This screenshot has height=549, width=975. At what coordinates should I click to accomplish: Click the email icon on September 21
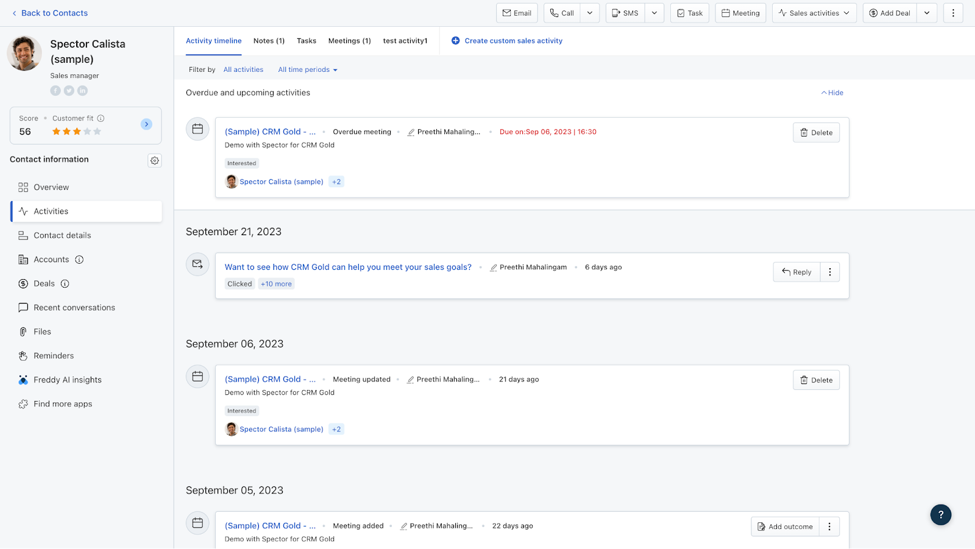[x=197, y=264]
